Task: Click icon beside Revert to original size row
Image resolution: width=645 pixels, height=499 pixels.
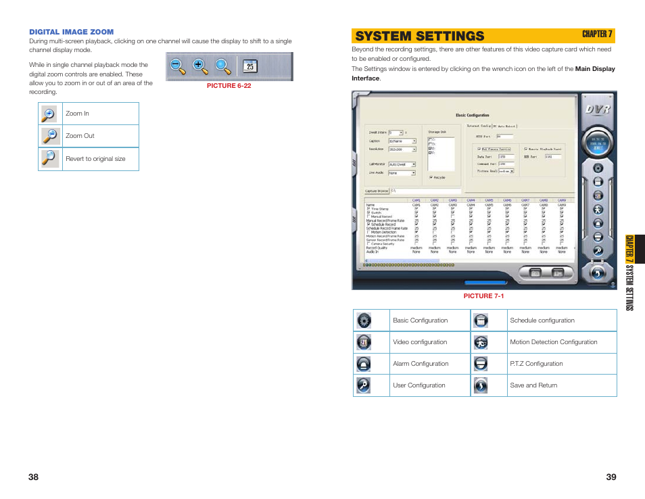Action: (49, 158)
